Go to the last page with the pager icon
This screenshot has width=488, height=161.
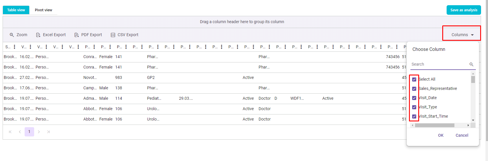[x=49, y=132]
